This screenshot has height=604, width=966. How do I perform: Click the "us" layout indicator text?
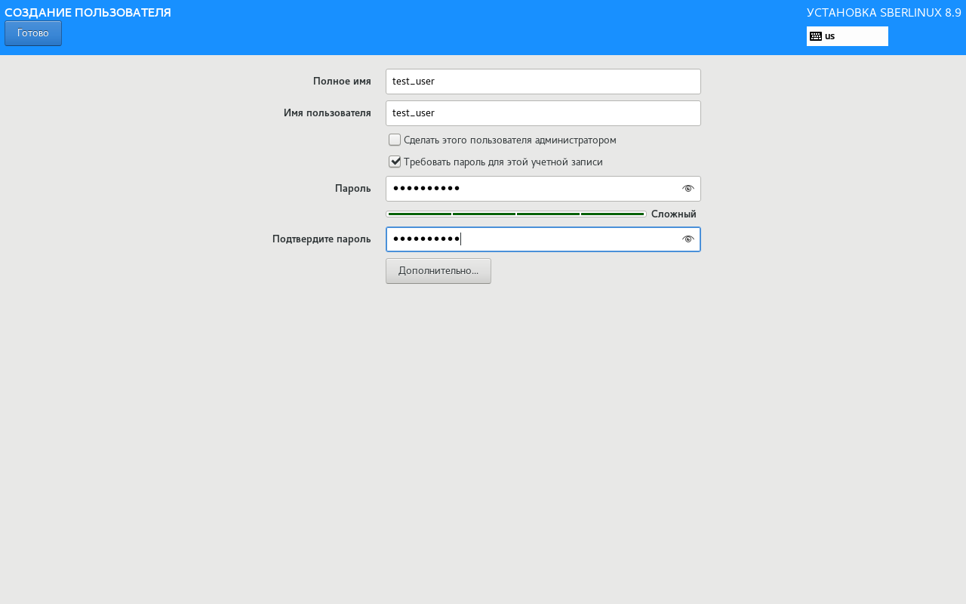coord(829,36)
